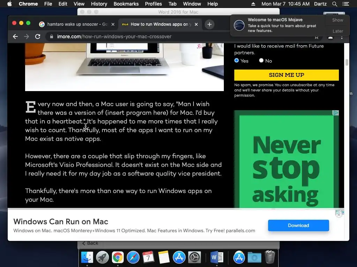
Task: Open Finder from the Dock
Action: (x=87, y=258)
